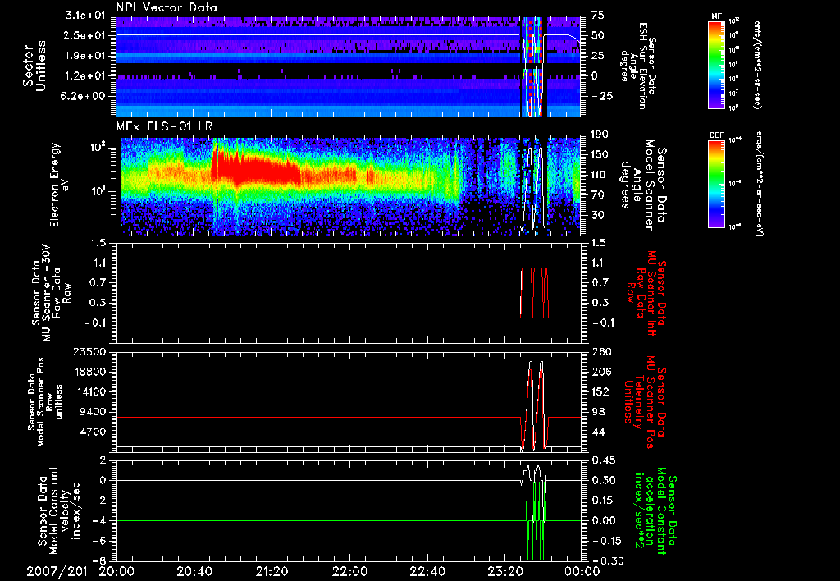This screenshot has width=840, height=581.
Task: Click the 20:40 time axis label
Action: (x=194, y=571)
